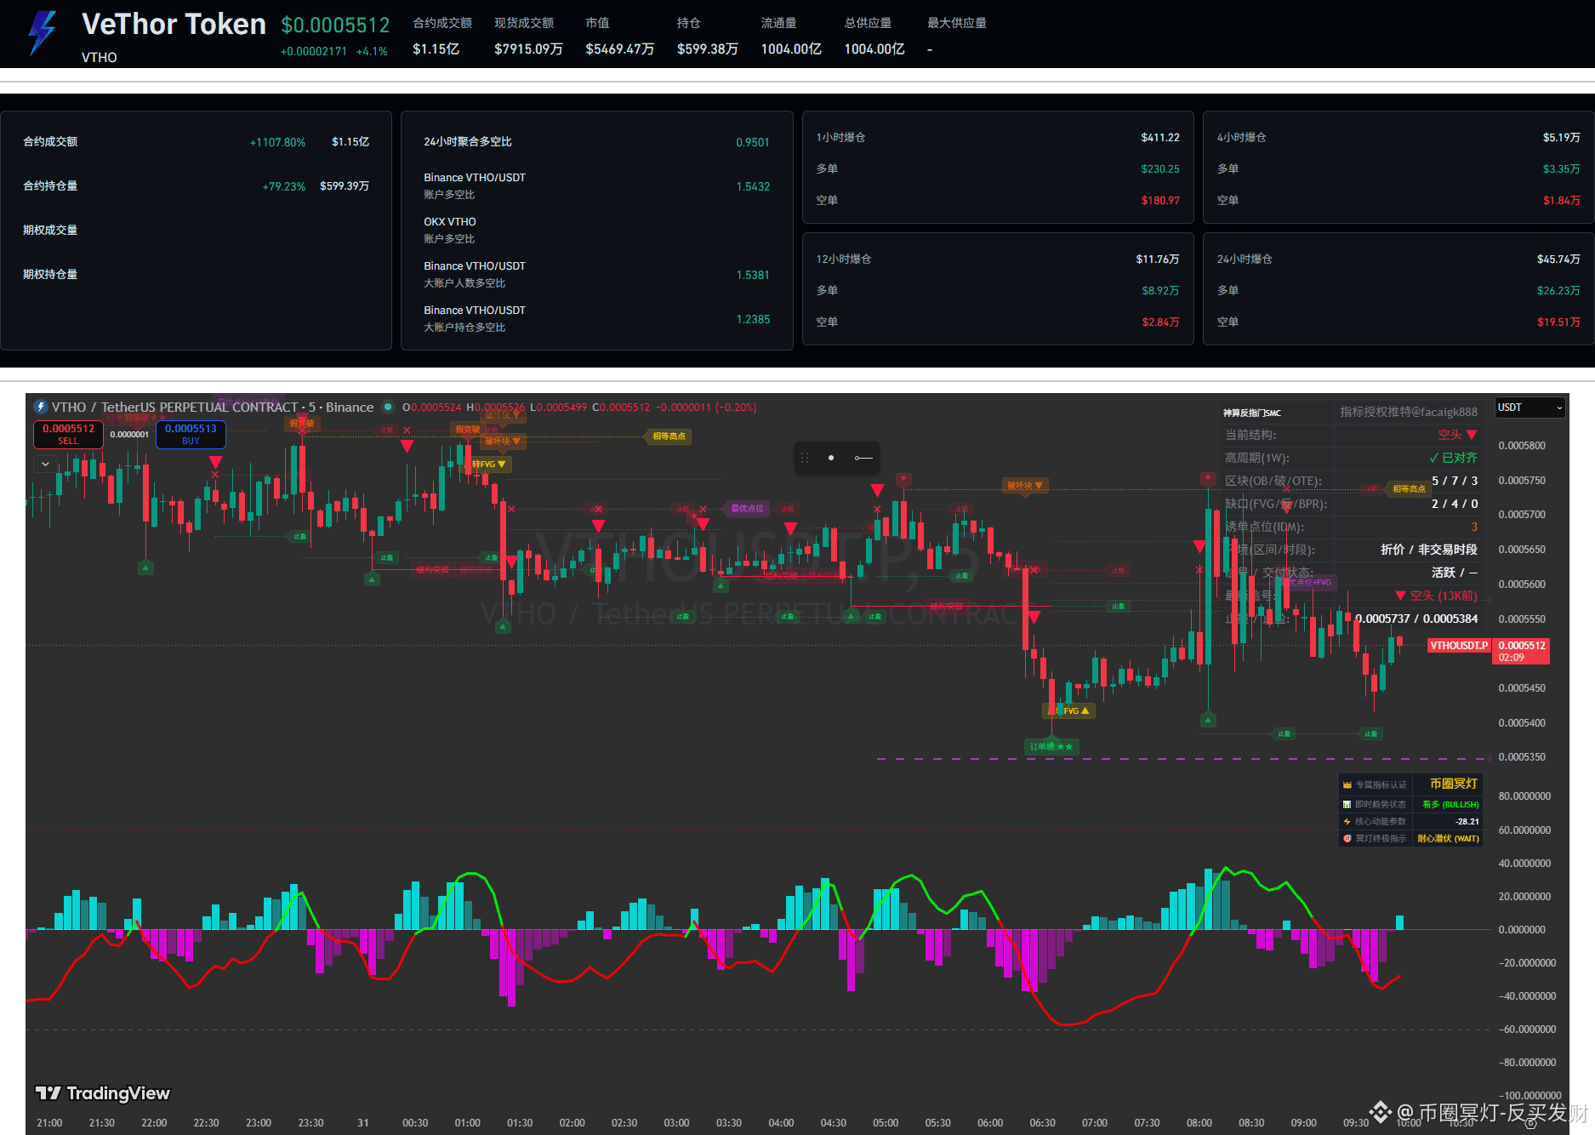Click the 24-hour long liquidation $26.23万
Viewport: 1595px width, 1135px height.
coord(1558,290)
